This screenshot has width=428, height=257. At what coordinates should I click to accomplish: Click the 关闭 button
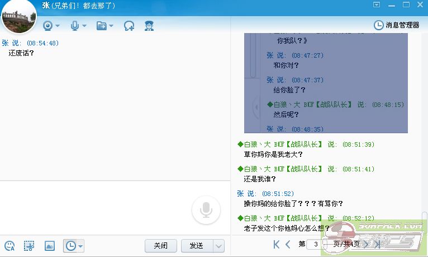[161, 245]
